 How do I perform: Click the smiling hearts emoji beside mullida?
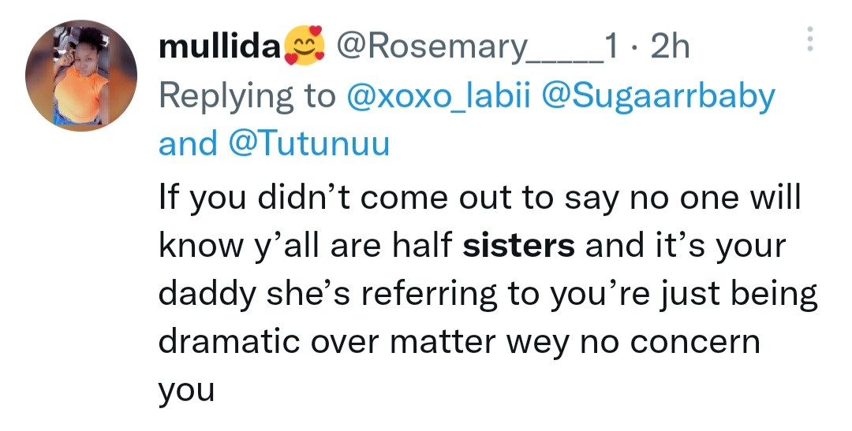[x=303, y=47]
